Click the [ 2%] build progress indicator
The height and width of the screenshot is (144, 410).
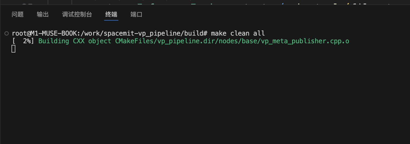coord(23,41)
